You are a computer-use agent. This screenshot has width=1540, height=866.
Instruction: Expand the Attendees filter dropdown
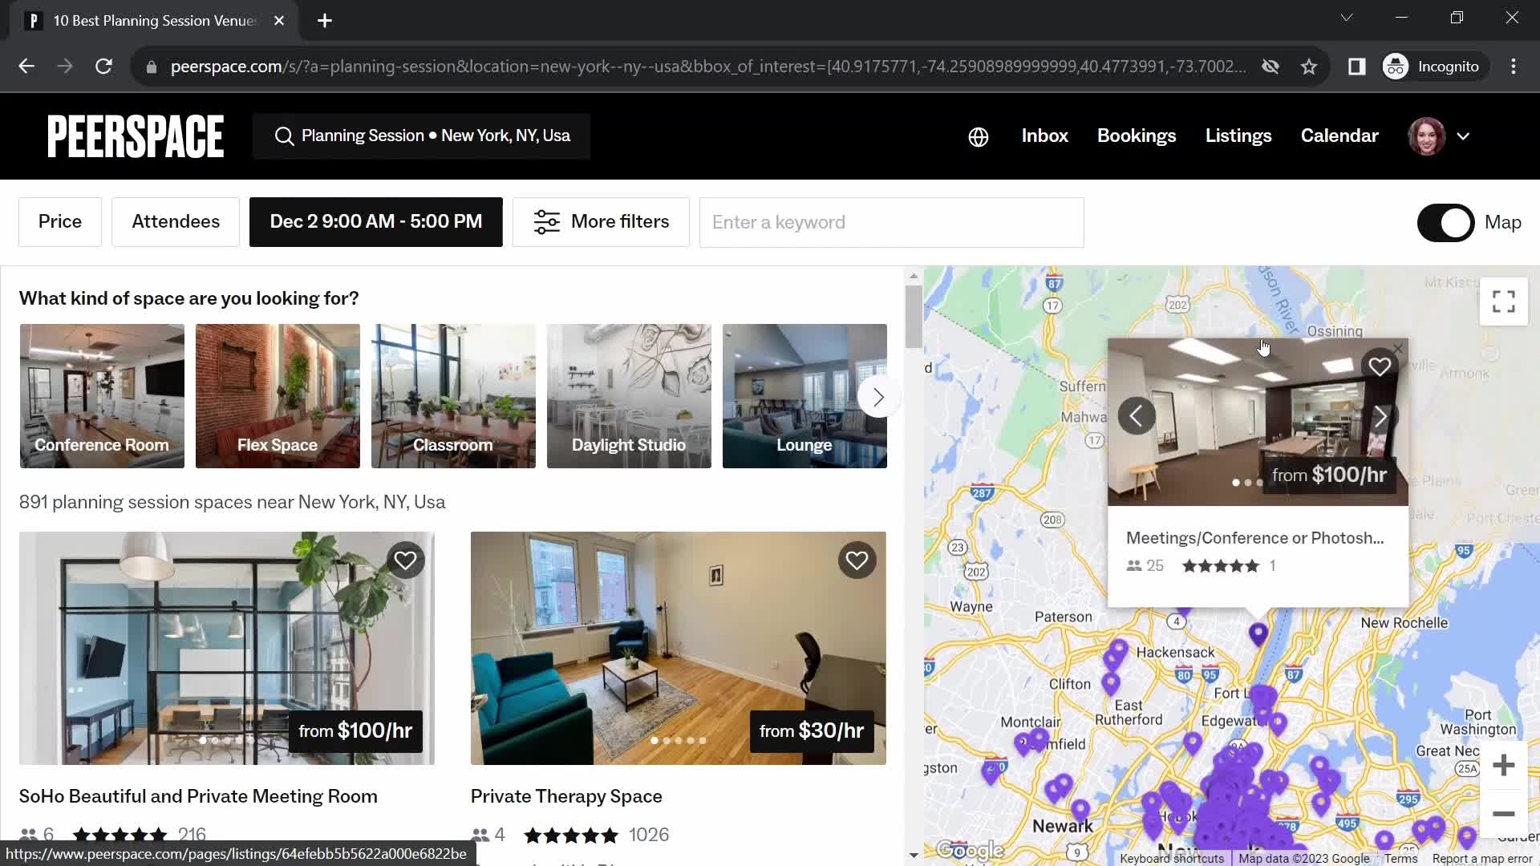coord(176,221)
